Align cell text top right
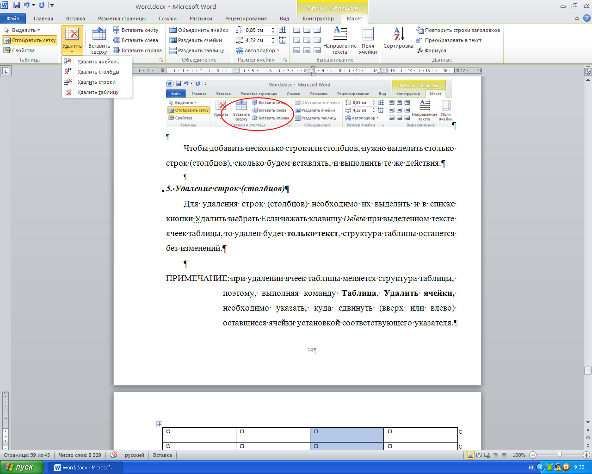 coord(317,30)
